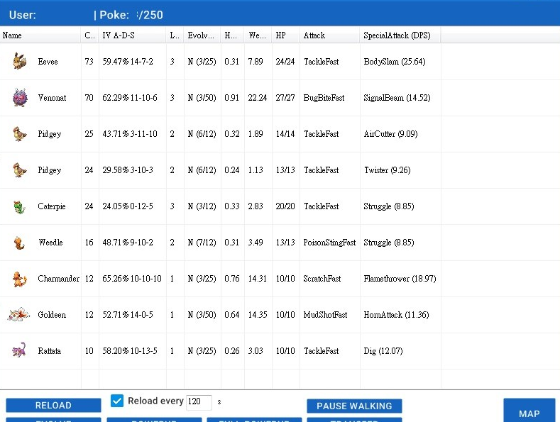Image resolution: width=560 pixels, height=422 pixels.
Task: Click the weight cell 22.24
Action: tap(258, 97)
